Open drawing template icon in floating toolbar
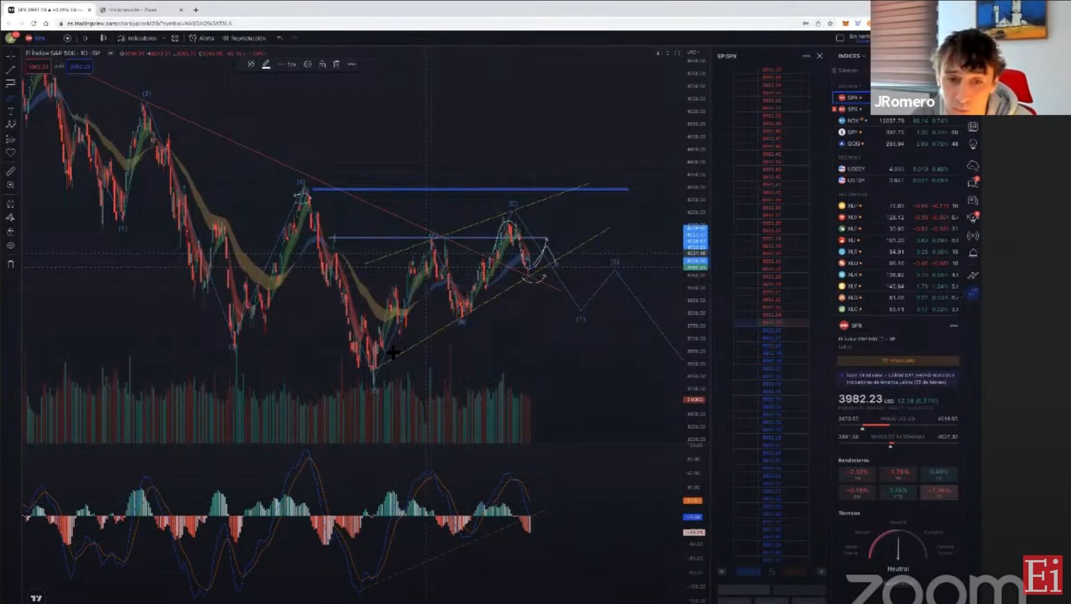The width and height of the screenshot is (1071, 604). click(251, 64)
